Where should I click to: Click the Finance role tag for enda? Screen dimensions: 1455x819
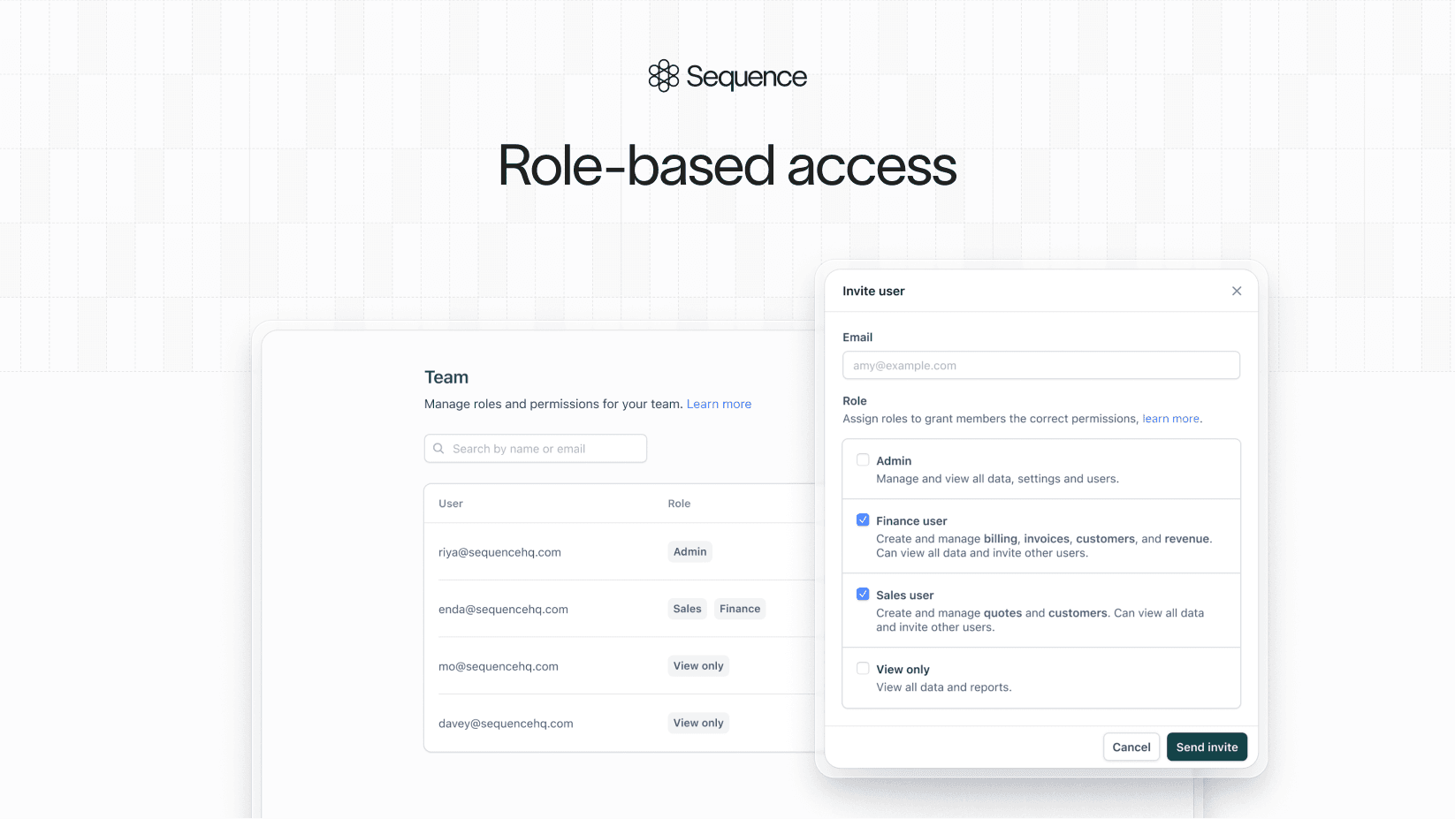(x=739, y=609)
